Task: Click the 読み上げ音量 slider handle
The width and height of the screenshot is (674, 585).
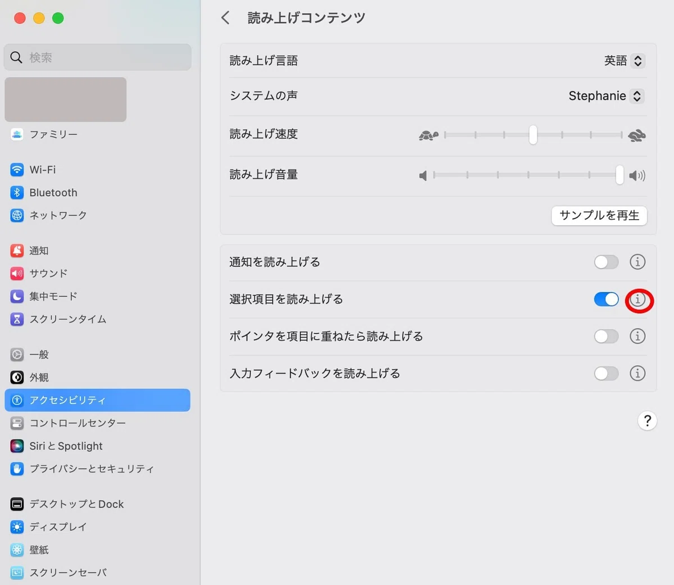Action: point(620,175)
